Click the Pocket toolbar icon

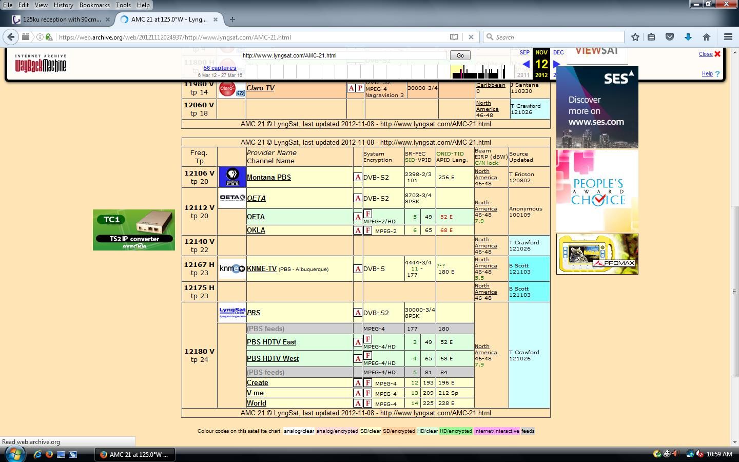[x=670, y=37]
